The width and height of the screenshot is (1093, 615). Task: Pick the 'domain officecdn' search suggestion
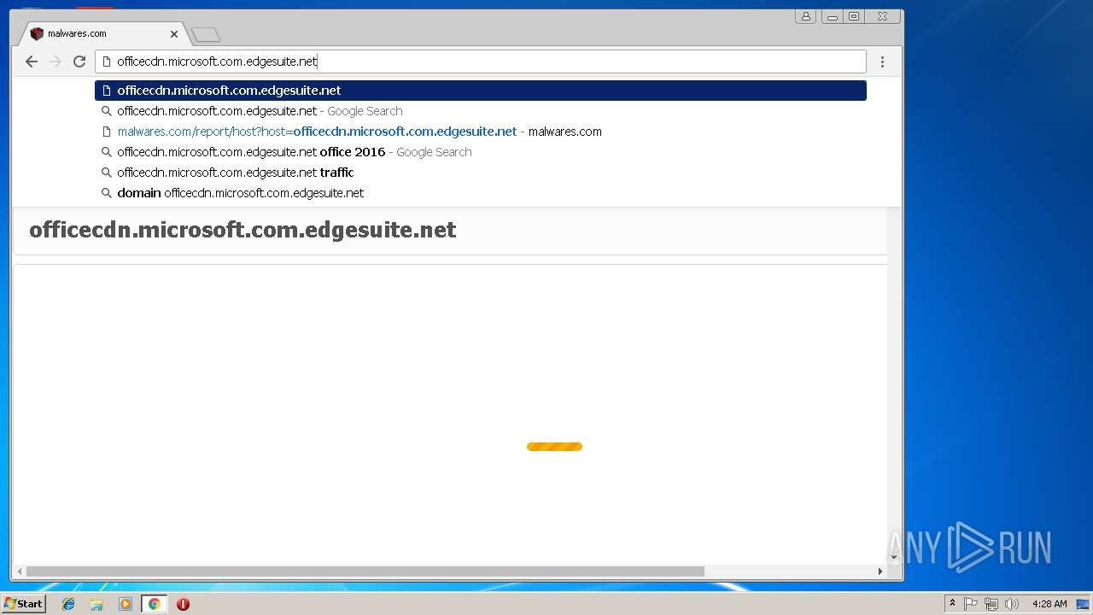(481, 193)
